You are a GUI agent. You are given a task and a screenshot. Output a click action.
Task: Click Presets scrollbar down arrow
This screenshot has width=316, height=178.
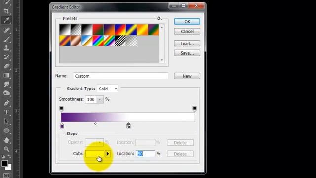click(162, 60)
